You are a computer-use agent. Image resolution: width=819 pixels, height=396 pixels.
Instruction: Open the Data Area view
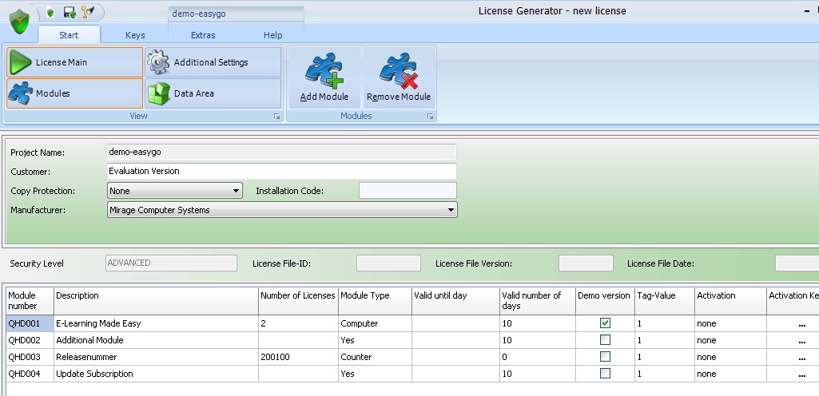point(213,93)
